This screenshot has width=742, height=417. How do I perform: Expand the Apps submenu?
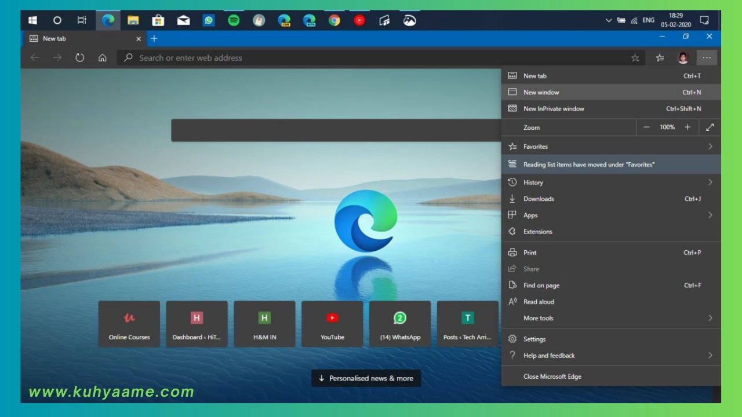pos(611,215)
